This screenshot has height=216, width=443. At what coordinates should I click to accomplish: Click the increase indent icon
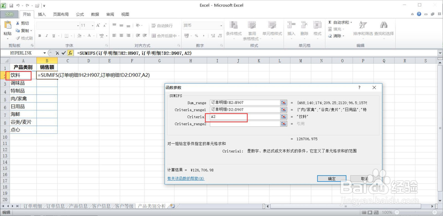click(145, 36)
